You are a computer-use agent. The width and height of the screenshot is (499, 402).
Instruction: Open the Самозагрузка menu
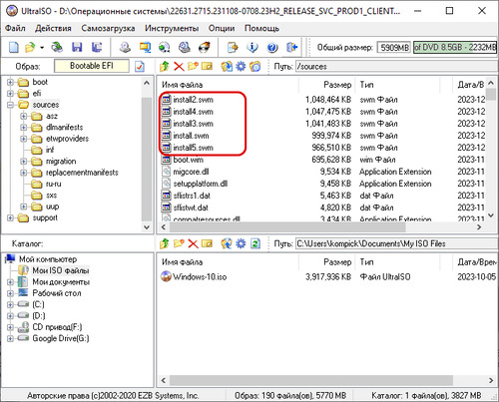tap(108, 28)
